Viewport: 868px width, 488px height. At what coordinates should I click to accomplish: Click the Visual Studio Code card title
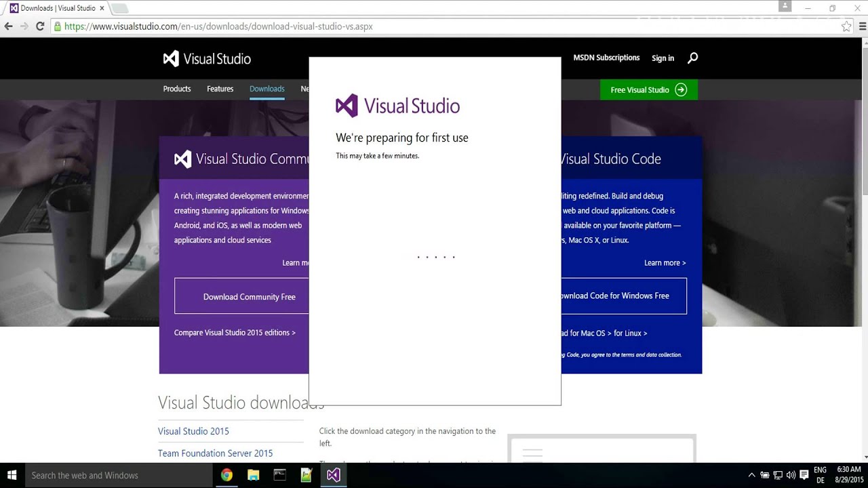point(611,159)
